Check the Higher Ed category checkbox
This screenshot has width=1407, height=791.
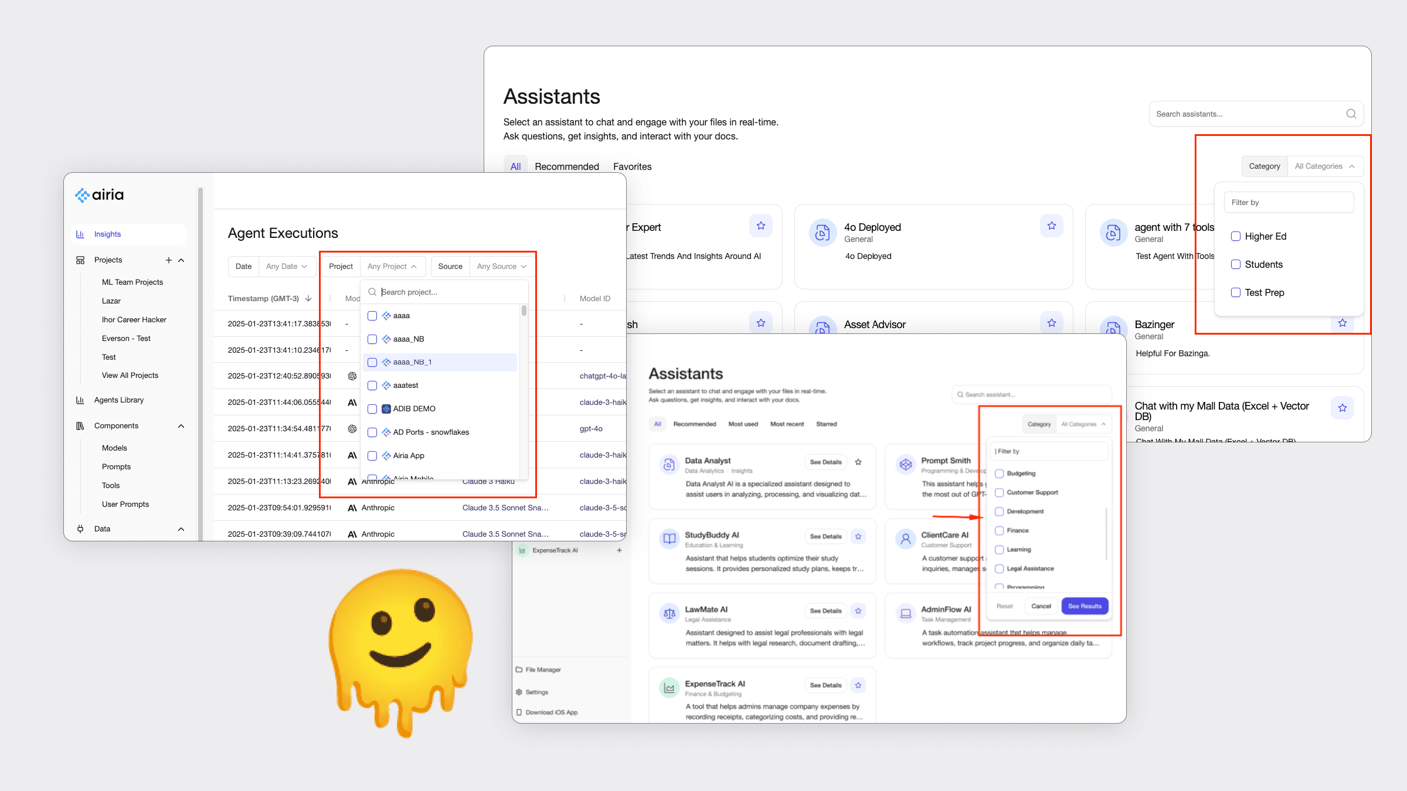(x=1236, y=236)
